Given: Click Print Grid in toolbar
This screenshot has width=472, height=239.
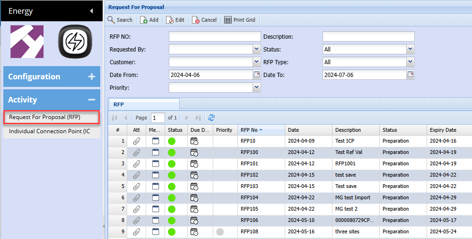Looking at the screenshot, I should [x=240, y=20].
